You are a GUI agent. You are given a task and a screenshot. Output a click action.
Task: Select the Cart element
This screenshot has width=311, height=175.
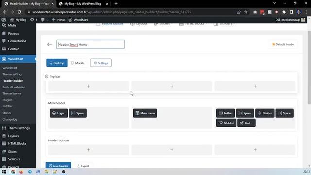tap(246, 123)
